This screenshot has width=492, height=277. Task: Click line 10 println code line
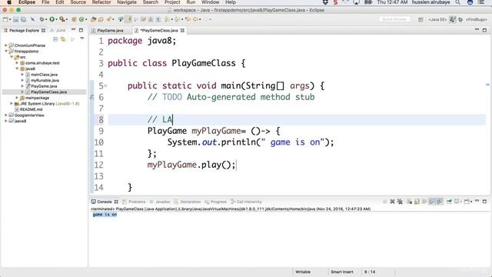251,142
